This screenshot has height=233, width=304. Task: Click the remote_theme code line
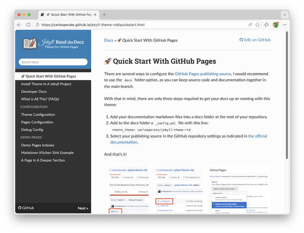[151, 130]
